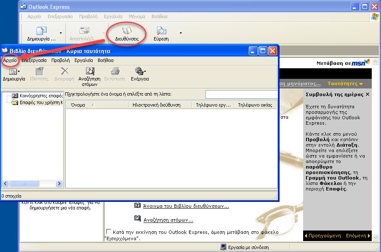Open Επεξεργασία menu in address book window

click(34, 60)
